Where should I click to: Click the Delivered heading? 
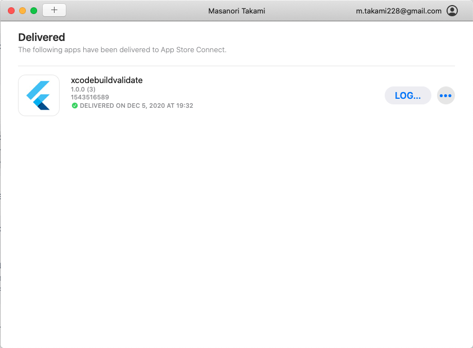(42, 38)
